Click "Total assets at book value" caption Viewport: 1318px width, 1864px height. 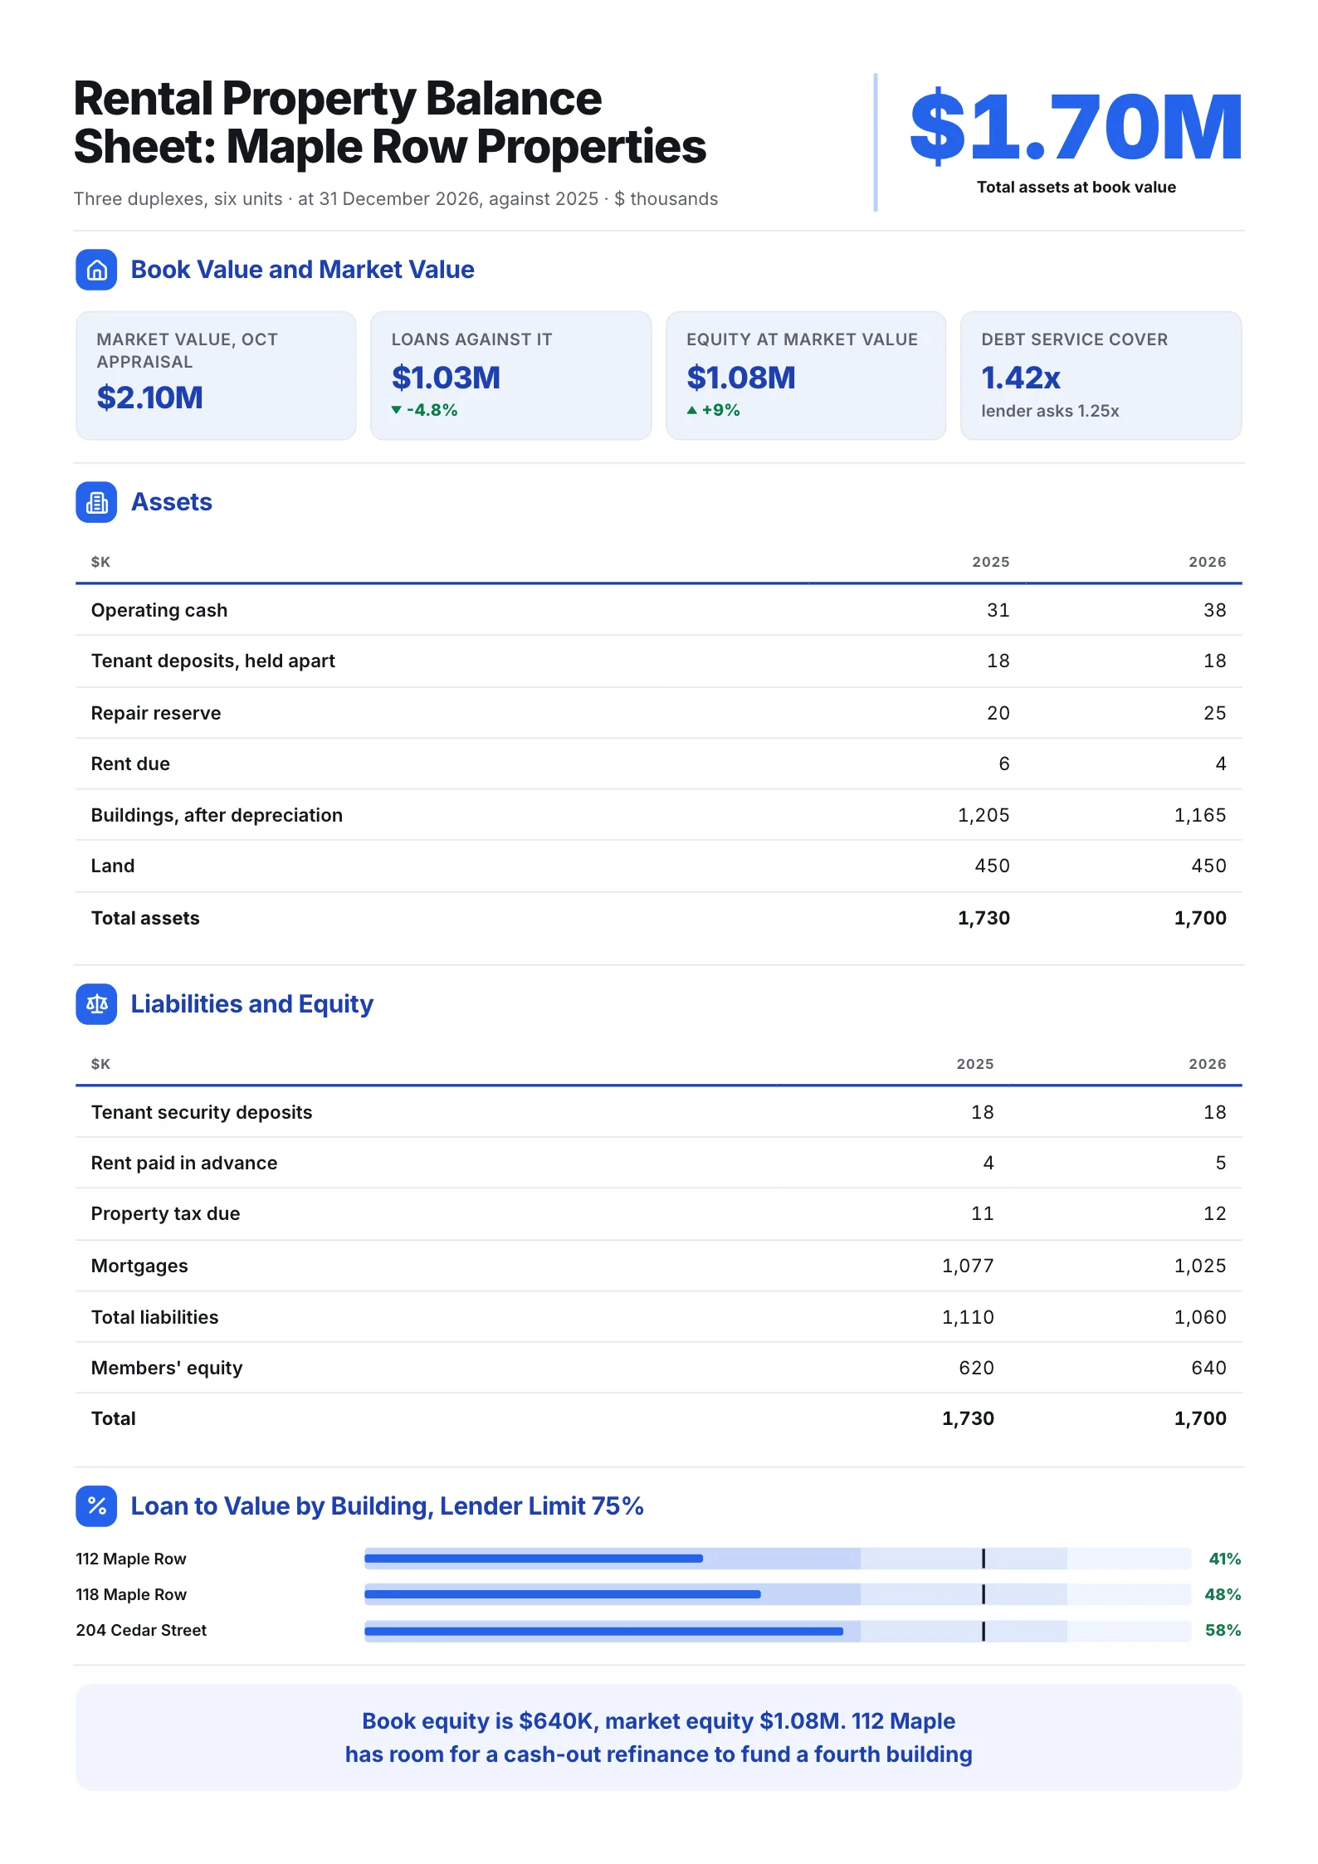click(x=1076, y=188)
